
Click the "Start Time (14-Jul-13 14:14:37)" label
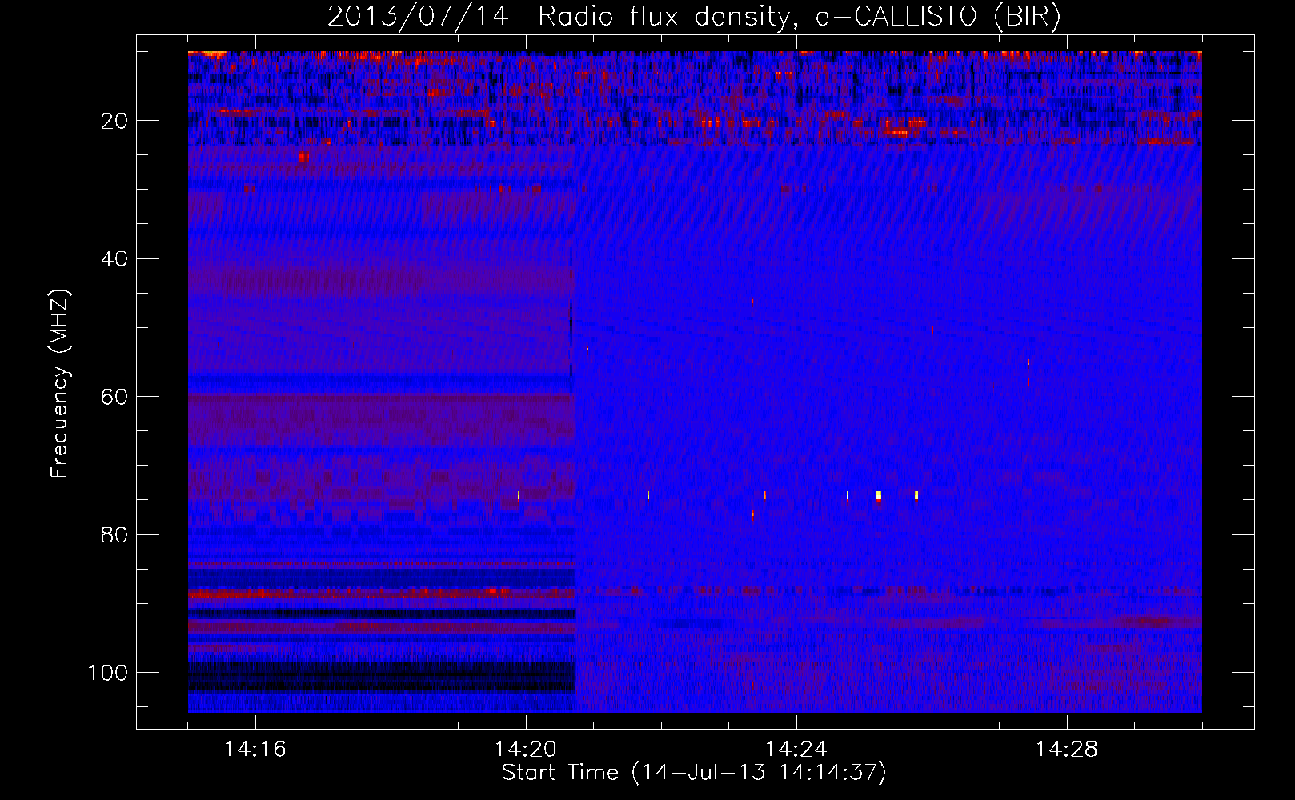(x=694, y=773)
